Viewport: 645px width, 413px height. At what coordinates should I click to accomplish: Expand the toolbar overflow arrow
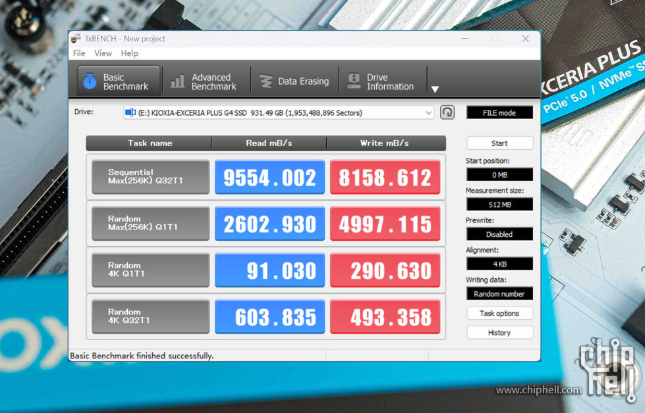coord(435,89)
